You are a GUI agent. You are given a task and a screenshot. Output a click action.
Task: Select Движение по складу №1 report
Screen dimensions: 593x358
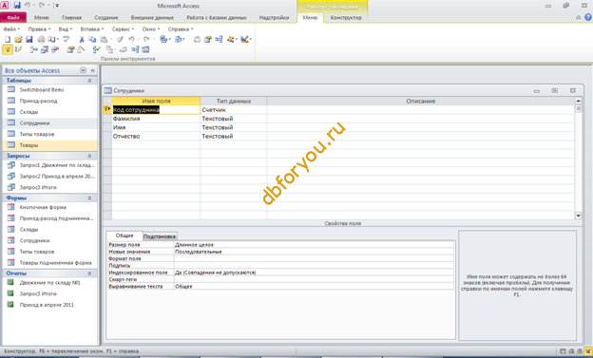point(50,282)
